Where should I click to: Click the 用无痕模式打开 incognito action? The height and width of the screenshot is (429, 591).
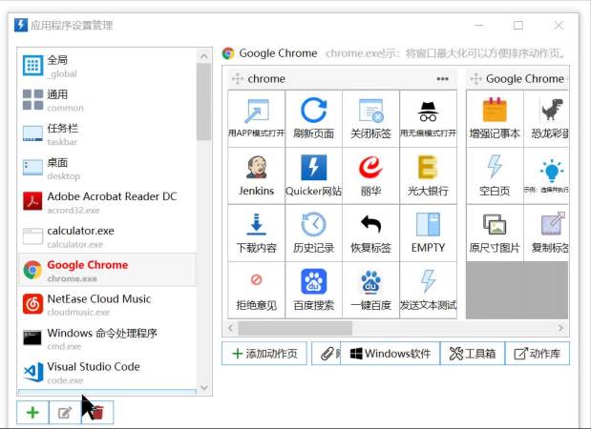click(428, 119)
